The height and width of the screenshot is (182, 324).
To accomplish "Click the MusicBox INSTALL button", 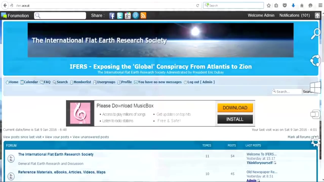I will tap(235, 119).
